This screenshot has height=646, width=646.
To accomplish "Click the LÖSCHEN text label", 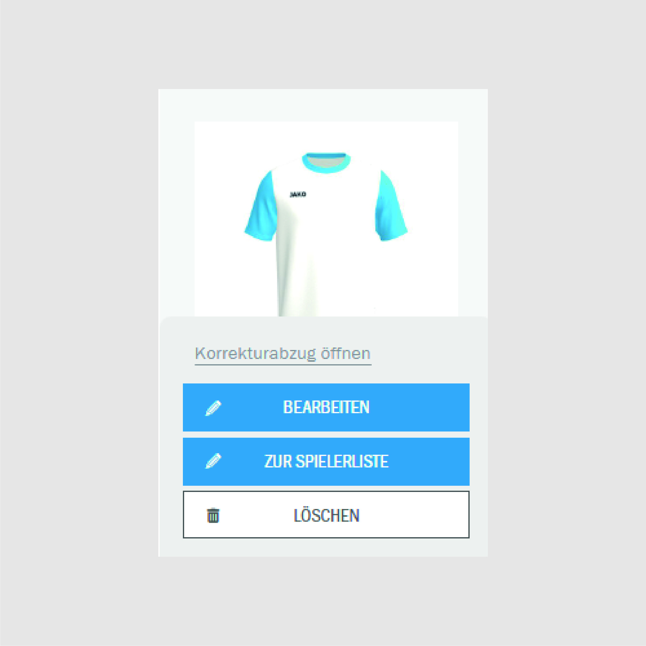I will (x=326, y=515).
